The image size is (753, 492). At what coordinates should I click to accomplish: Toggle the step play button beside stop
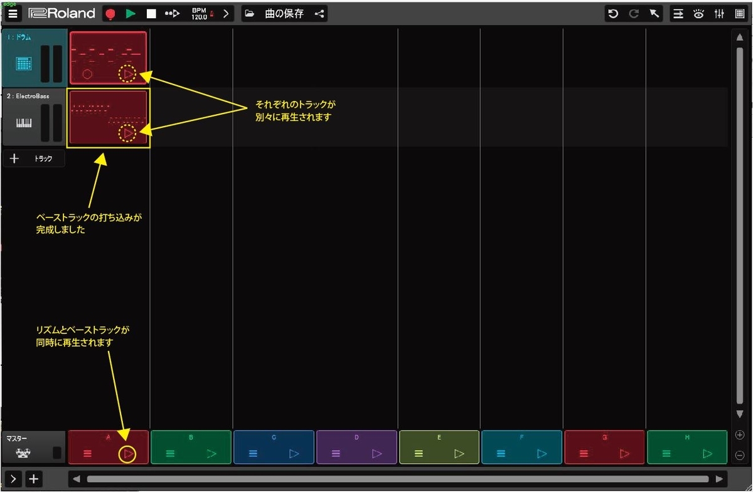[x=172, y=14]
